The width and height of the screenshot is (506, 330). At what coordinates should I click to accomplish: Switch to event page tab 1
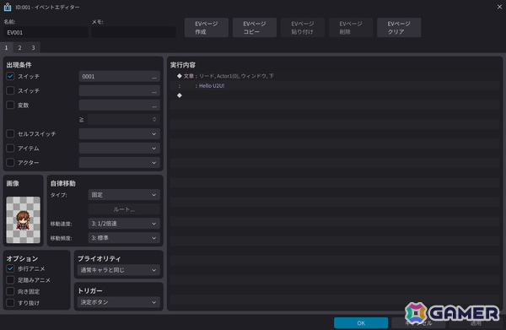pos(6,47)
